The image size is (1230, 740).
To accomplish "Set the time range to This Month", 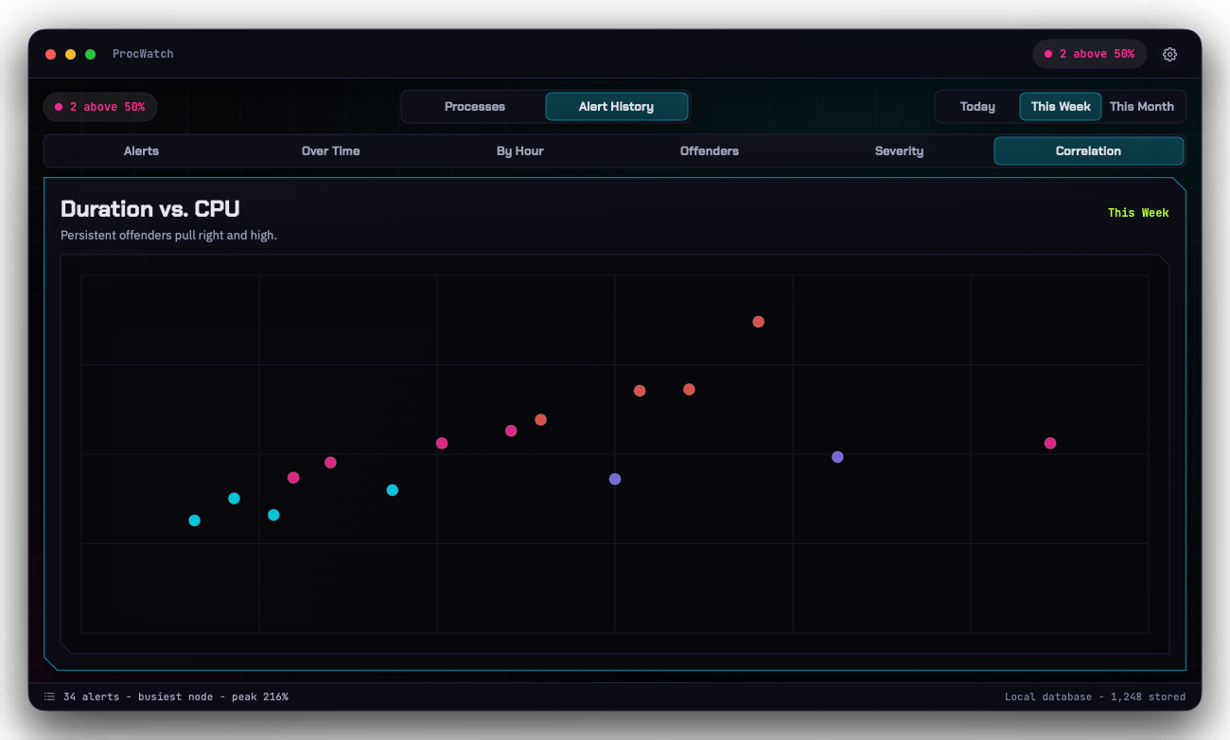I will pyautogui.click(x=1142, y=107).
